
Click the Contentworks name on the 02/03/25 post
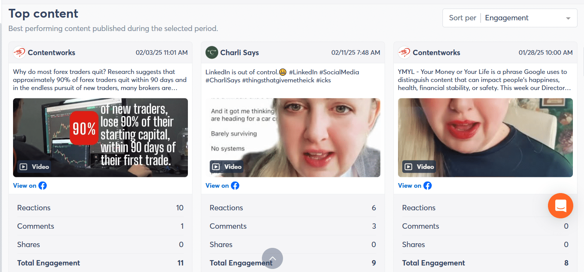[51, 52]
